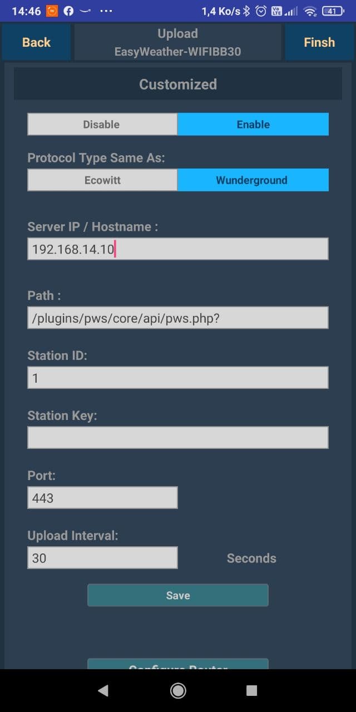The image size is (356, 712).
Task: Tap the Bluetooth status icon
Action: point(246,11)
